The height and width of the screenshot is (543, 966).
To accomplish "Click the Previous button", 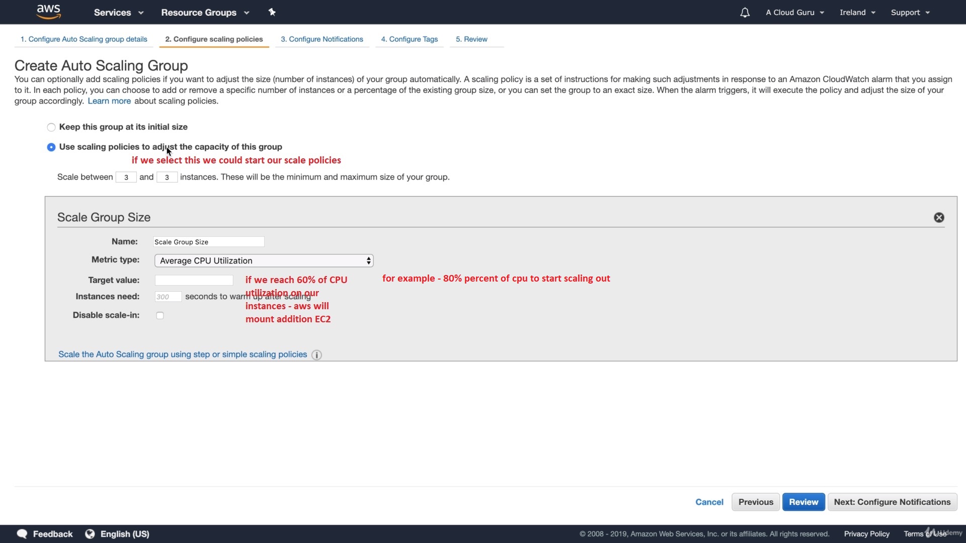I will tap(755, 502).
